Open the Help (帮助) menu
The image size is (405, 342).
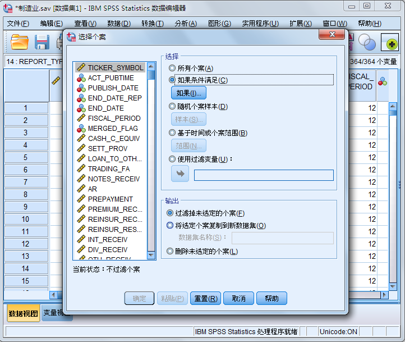coord(370,24)
